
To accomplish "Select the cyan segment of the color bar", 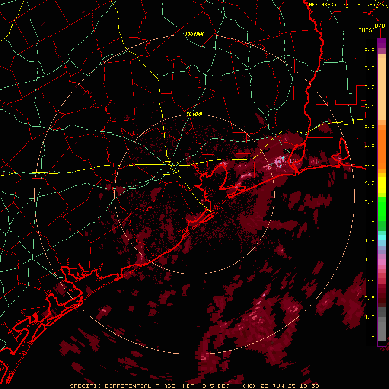I will (382, 238).
